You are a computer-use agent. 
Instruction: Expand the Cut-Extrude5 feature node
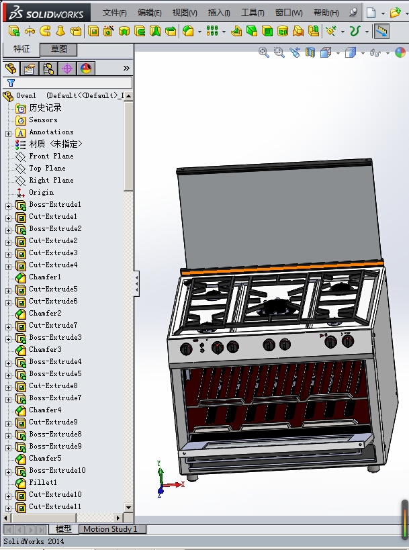[x=9, y=291]
